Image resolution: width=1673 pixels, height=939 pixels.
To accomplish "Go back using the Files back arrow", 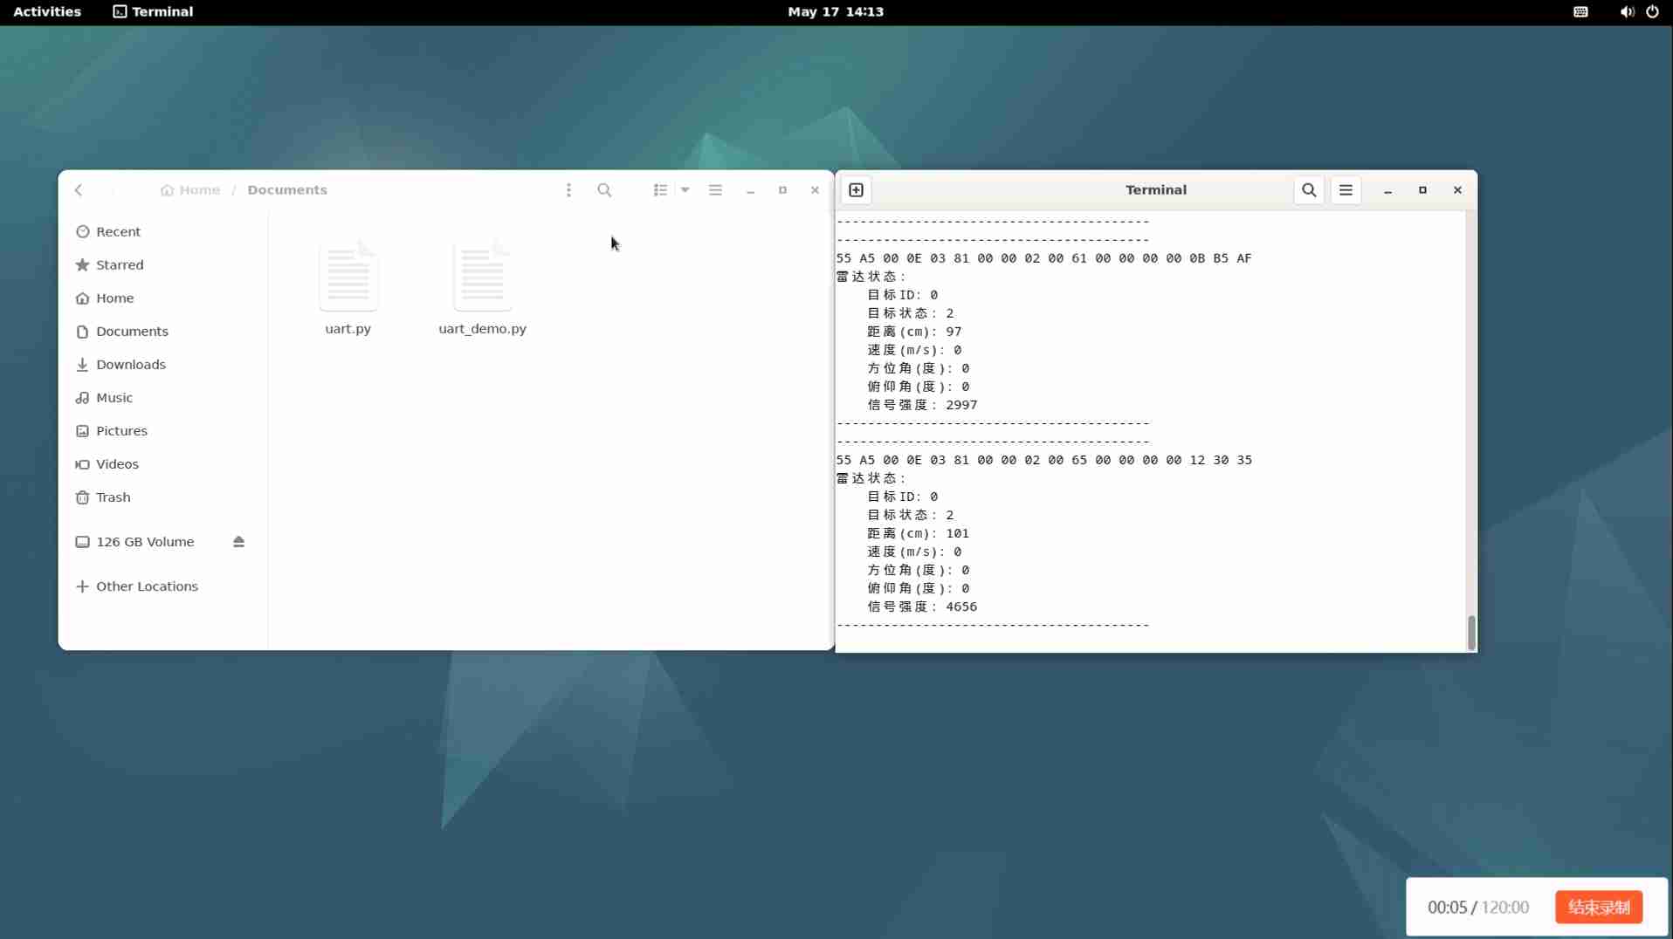I will pos(79,190).
